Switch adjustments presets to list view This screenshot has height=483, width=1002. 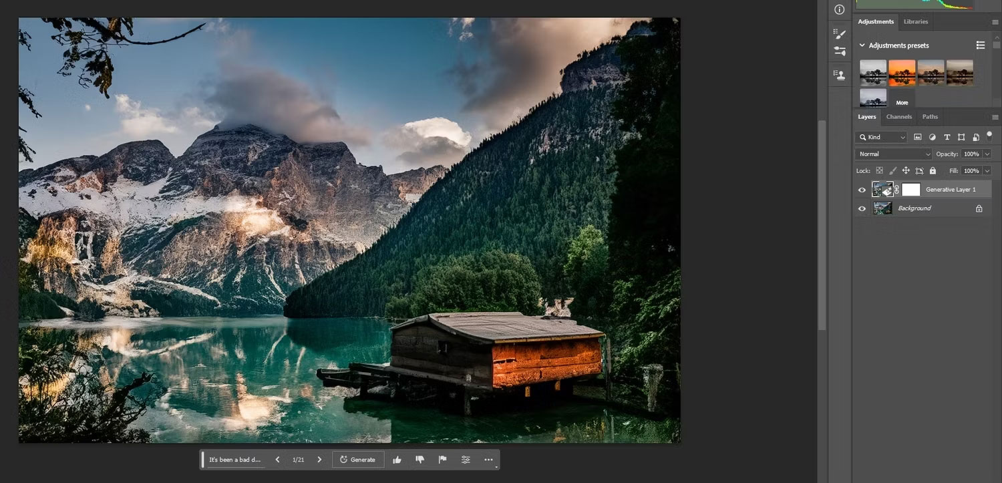coord(980,45)
